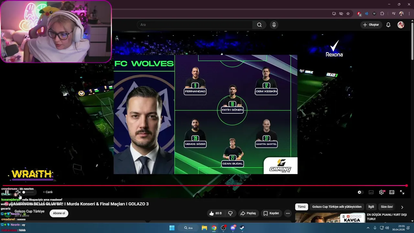
Task: Open the Chrome extensions puzzle menu
Action: point(382,14)
